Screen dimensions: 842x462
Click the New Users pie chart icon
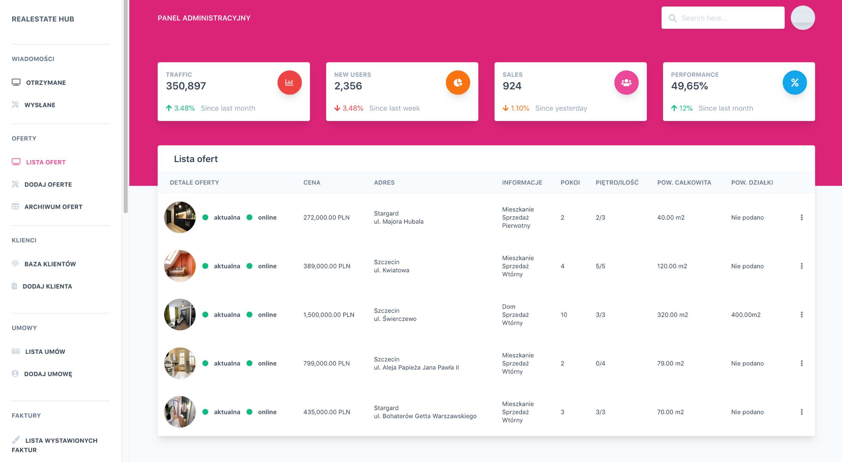[458, 82]
